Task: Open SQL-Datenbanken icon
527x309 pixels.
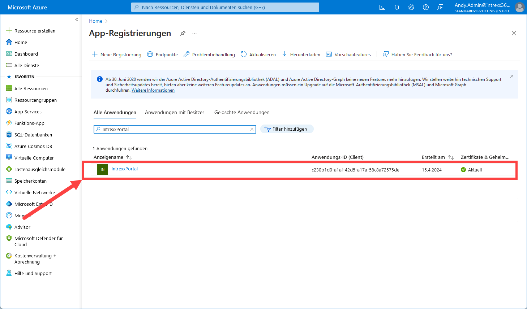Action: click(x=9, y=135)
